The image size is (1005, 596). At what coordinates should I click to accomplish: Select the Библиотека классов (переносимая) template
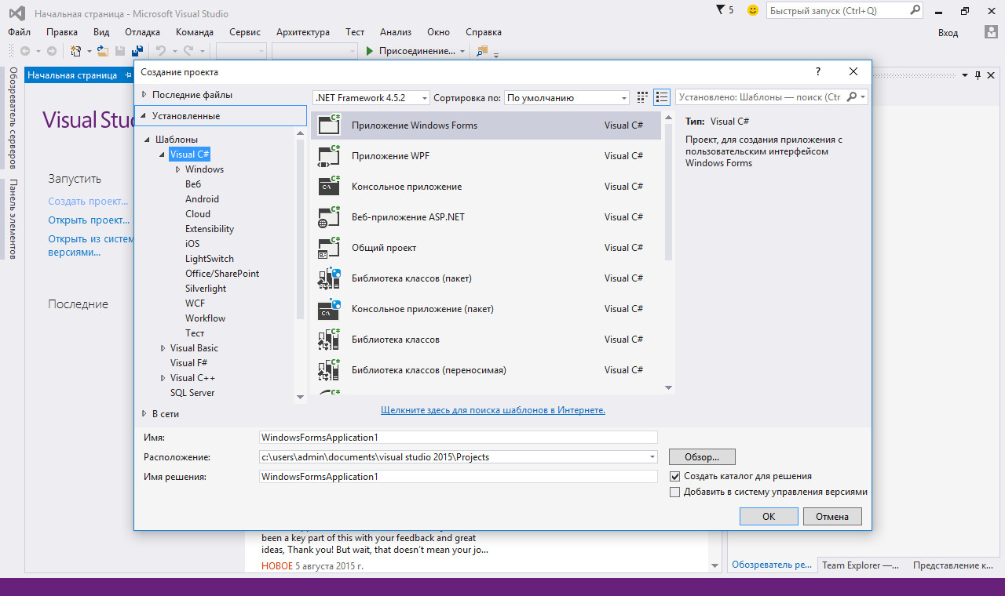[x=485, y=370]
